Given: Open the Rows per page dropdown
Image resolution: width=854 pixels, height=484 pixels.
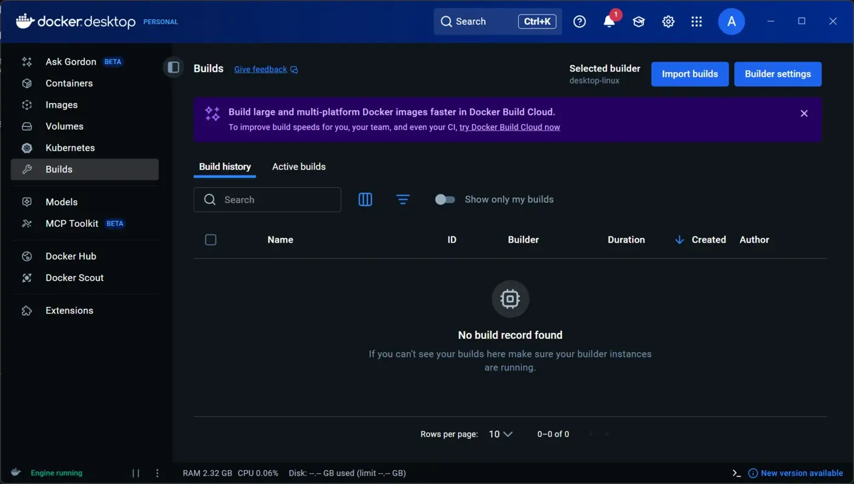Looking at the screenshot, I should point(500,434).
